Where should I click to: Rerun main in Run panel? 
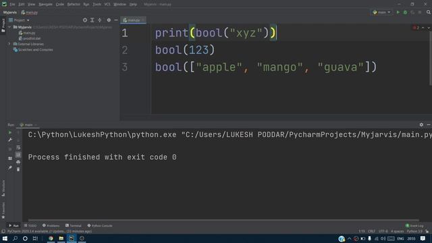click(x=10, y=132)
